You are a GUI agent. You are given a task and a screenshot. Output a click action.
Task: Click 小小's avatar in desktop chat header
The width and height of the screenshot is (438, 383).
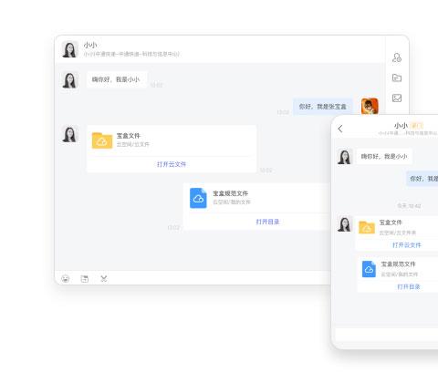[x=70, y=49]
